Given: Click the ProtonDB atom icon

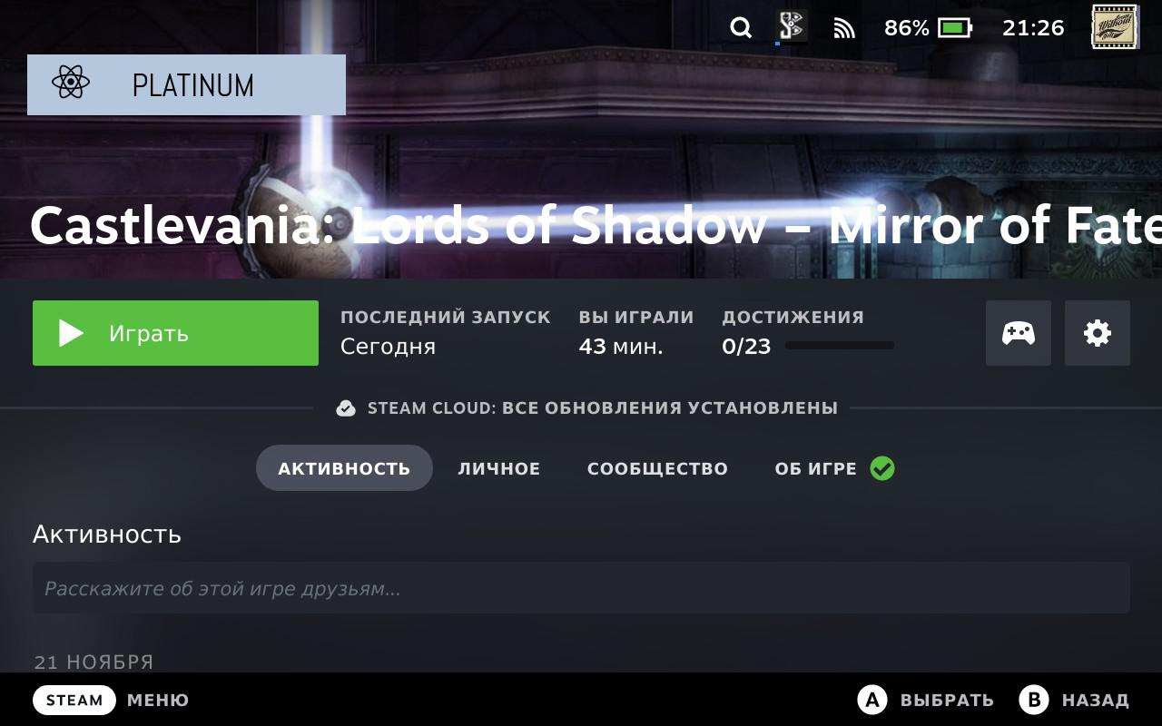Looking at the screenshot, I should tap(71, 83).
